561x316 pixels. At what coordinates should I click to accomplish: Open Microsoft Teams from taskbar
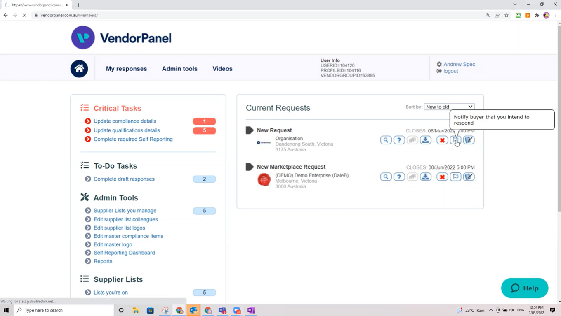click(x=222, y=310)
